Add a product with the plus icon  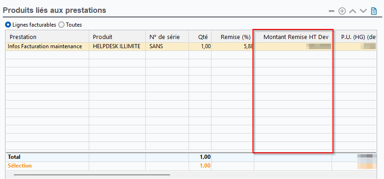[342, 11]
